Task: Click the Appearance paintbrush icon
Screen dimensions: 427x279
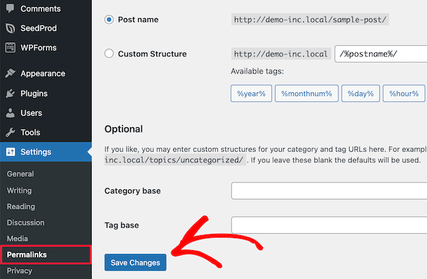Action: tap(10, 73)
